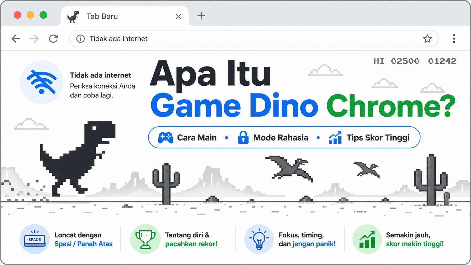The width and height of the screenshot is (471, 265).
Task: Open a new tab with plus button
Action: tap(201, 16)
